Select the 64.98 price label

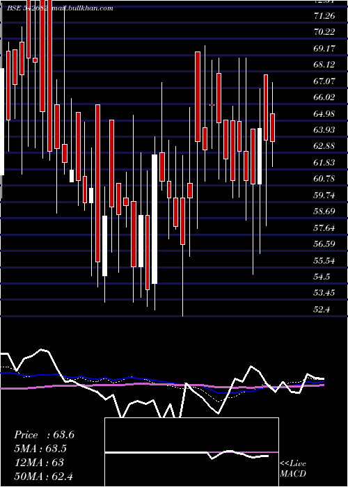324,113
